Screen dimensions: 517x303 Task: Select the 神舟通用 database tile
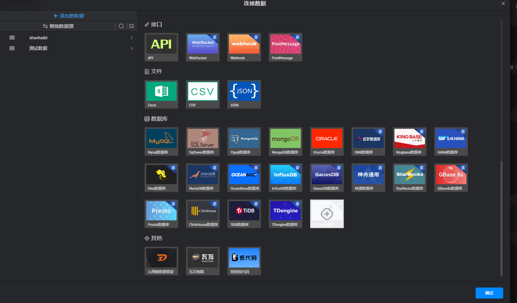[x=368, y=178]
